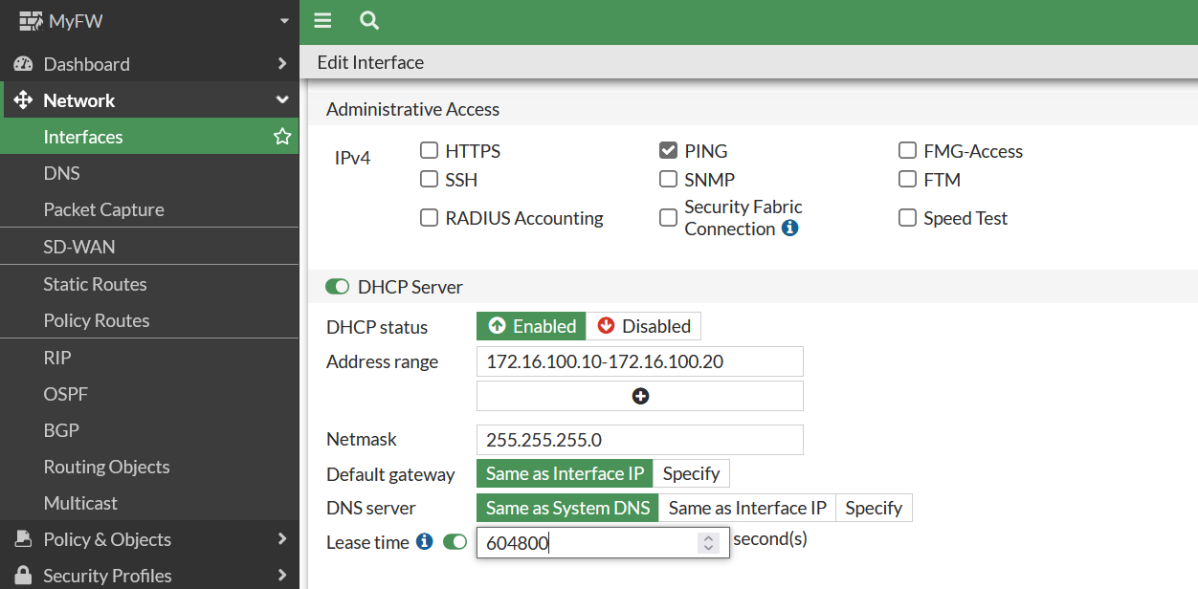Enable the HTTPS checkbox
The image size is (1198, 589).
click(x=430, y=151)
